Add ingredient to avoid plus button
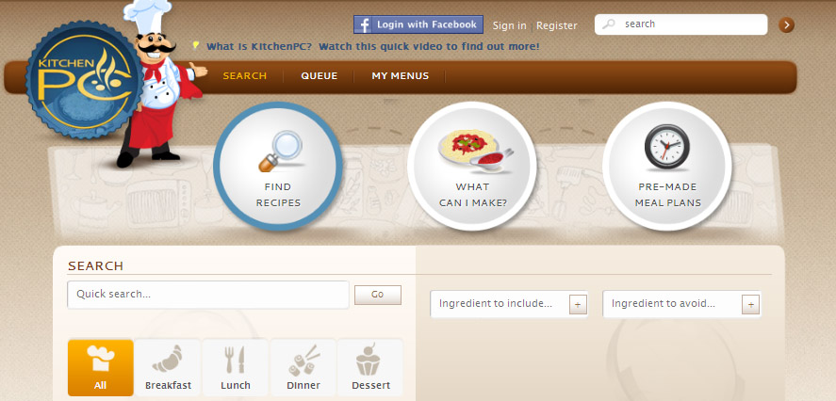 point(750,305)
